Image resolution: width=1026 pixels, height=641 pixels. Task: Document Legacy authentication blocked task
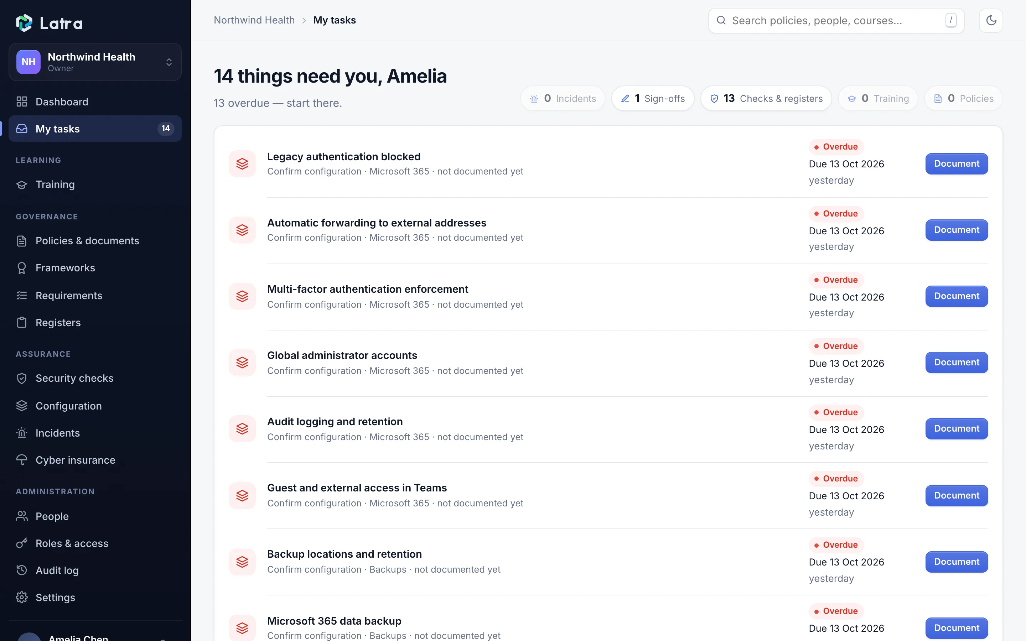[x=957, y=164]
